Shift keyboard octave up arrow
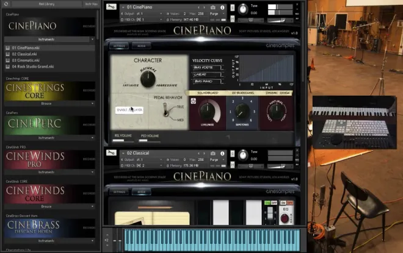 [107, 235]
